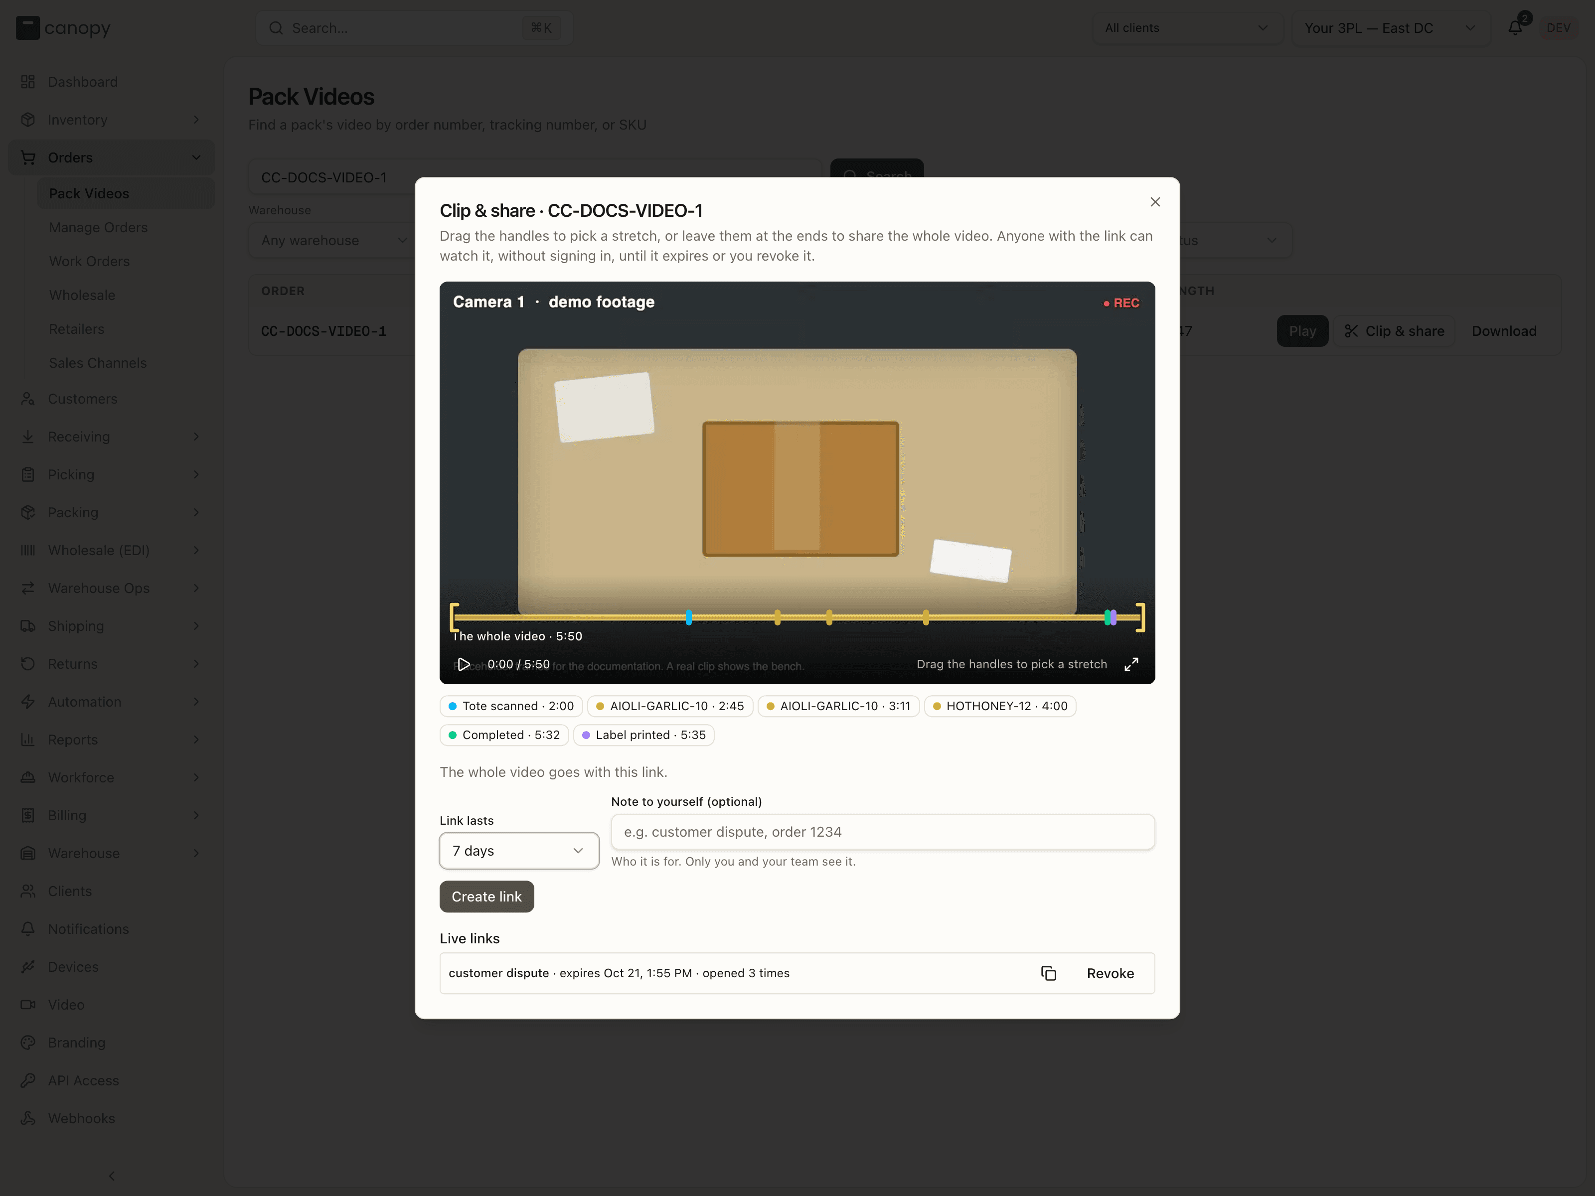Click the Branding palette icon
The width and height of the screenshot is (1595, 1196).
tap(28, 1043)
